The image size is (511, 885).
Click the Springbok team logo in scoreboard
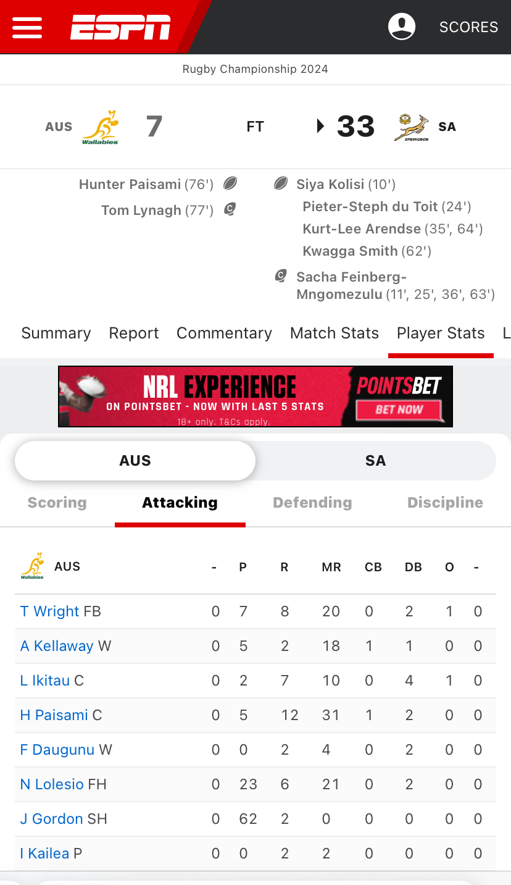pyautogui.click(x=412, y=127)
